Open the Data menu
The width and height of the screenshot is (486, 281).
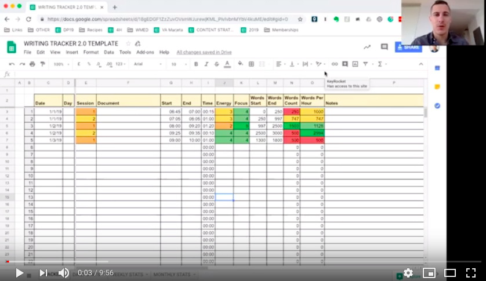point(109,52)
